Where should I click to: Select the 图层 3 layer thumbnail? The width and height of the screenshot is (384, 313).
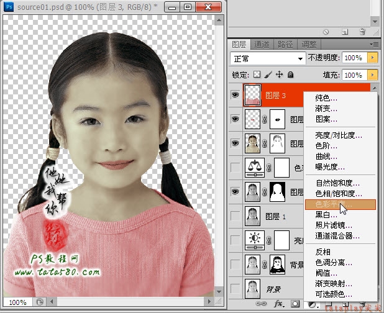(252, 95)
